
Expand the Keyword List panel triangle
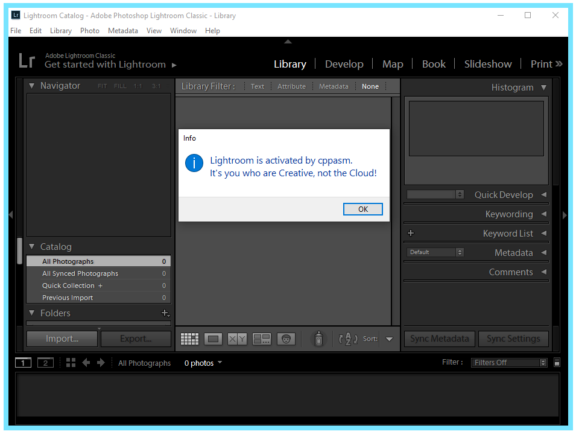[544, 233]
